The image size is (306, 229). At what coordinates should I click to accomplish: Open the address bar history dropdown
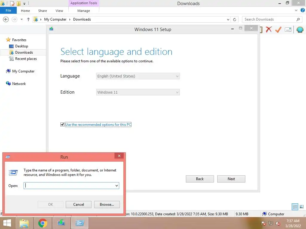228,19
